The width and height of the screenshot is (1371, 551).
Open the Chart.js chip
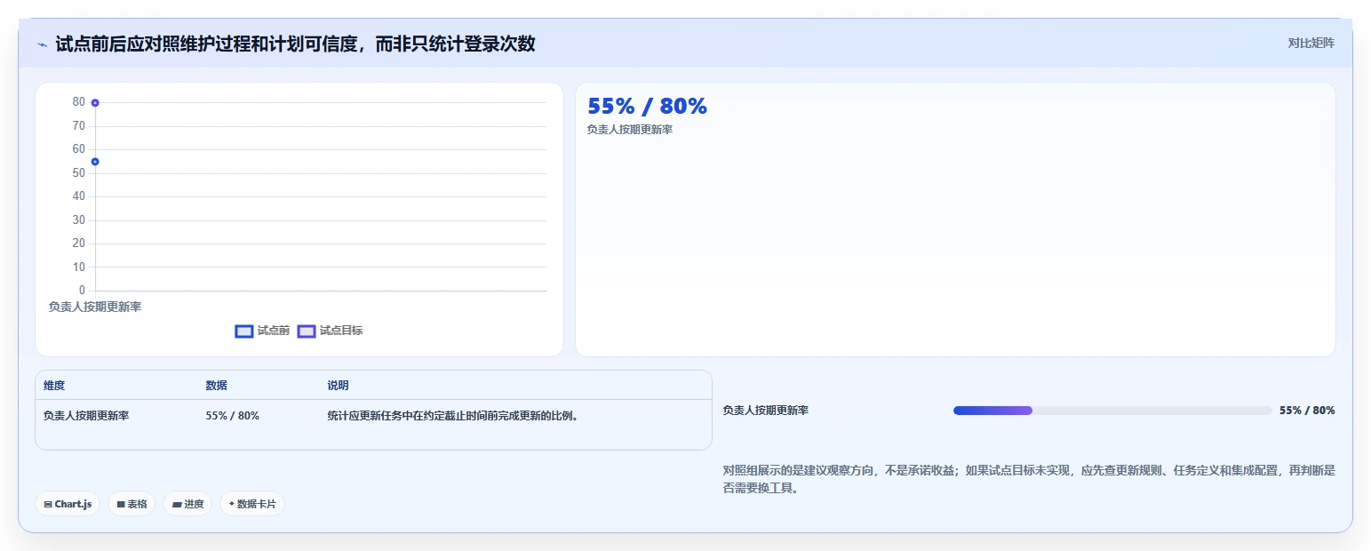[x=68, y=504]
